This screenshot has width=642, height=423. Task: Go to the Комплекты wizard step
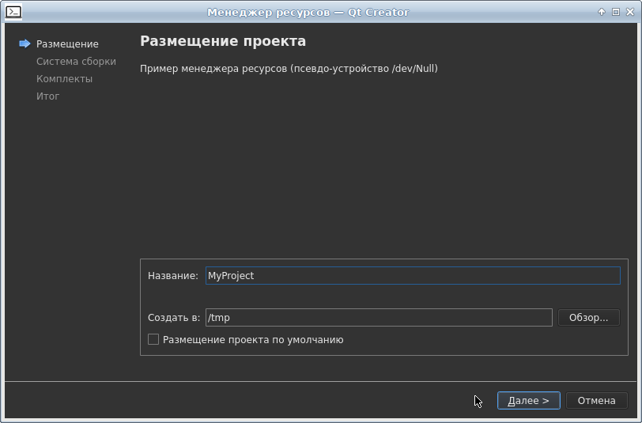[64, 79]
